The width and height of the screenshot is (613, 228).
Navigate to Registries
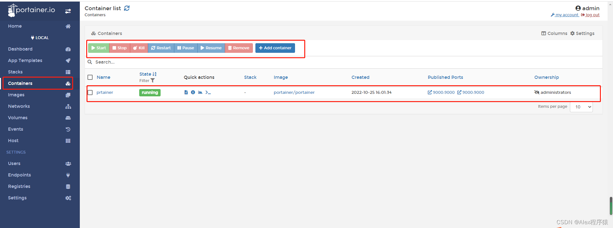coord(40,186)
